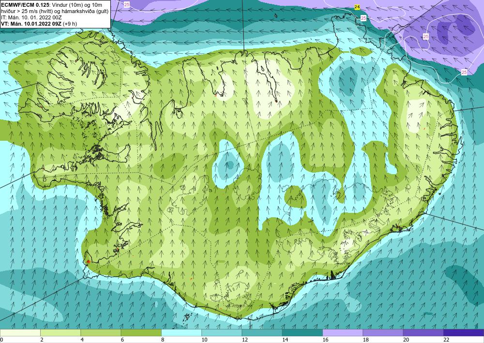This screenshot has width=484, height=343.
Task: Click the olive green 6–8 m/s legend swatch
Action: tap(141, 333)
